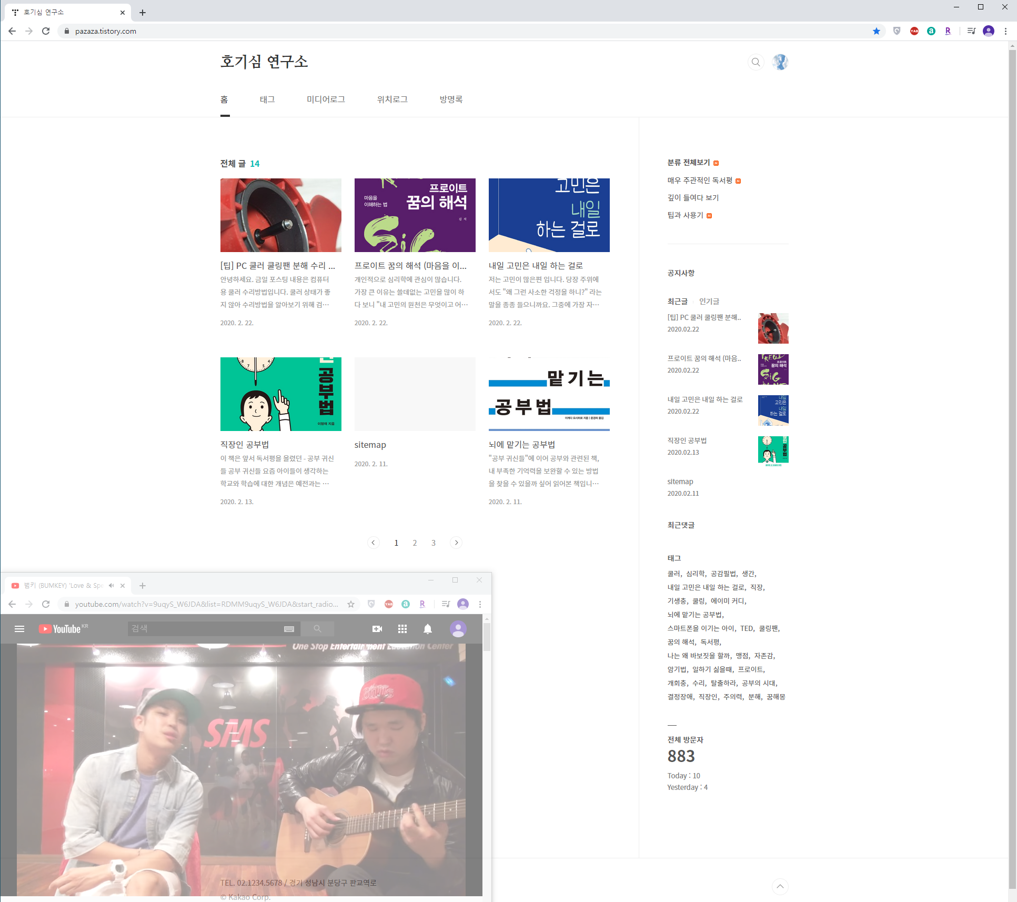Click the YouTube window vertical scrollbar
Image resolution: width=1017 pixels, height=902 pixels.
pos(487,638)
